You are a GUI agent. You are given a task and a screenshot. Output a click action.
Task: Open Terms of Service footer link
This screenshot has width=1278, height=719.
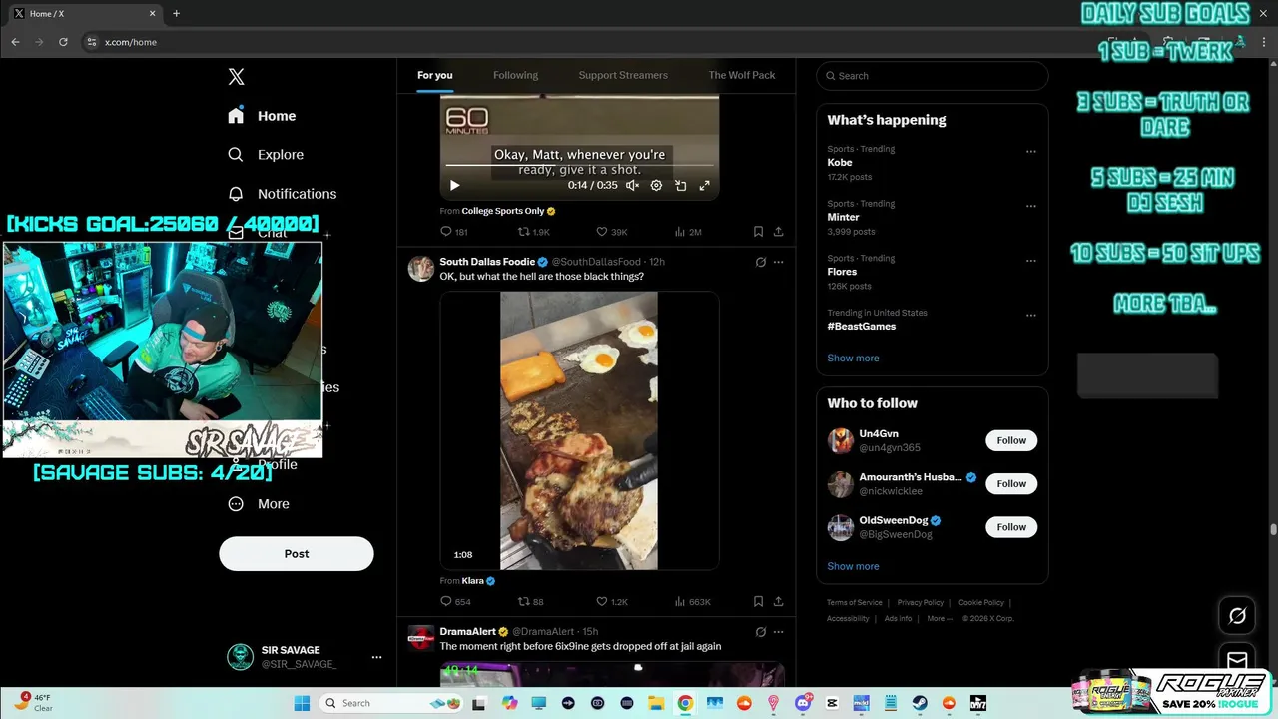pyautogui.click(x=855, y=603)
